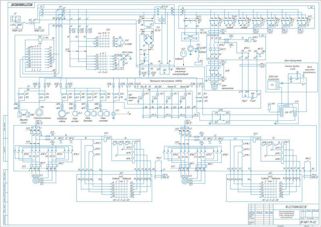The width and height of the screenshot is (321, 227).
Task: Click the SA4 switch label
Action: (x=48, y=93)
